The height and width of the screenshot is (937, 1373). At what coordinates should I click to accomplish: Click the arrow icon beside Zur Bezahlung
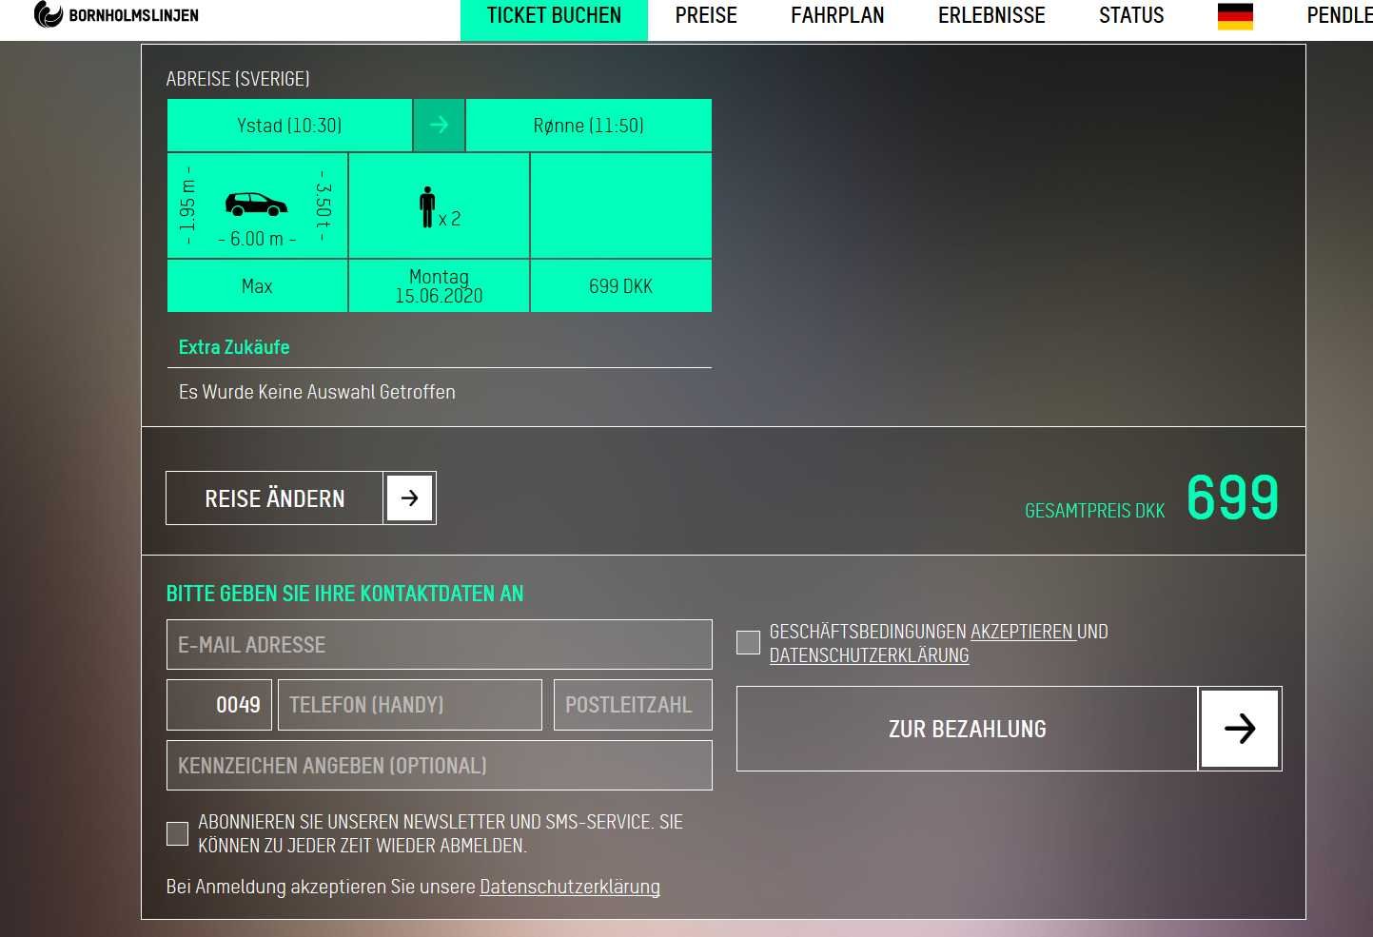[1239, 729]
